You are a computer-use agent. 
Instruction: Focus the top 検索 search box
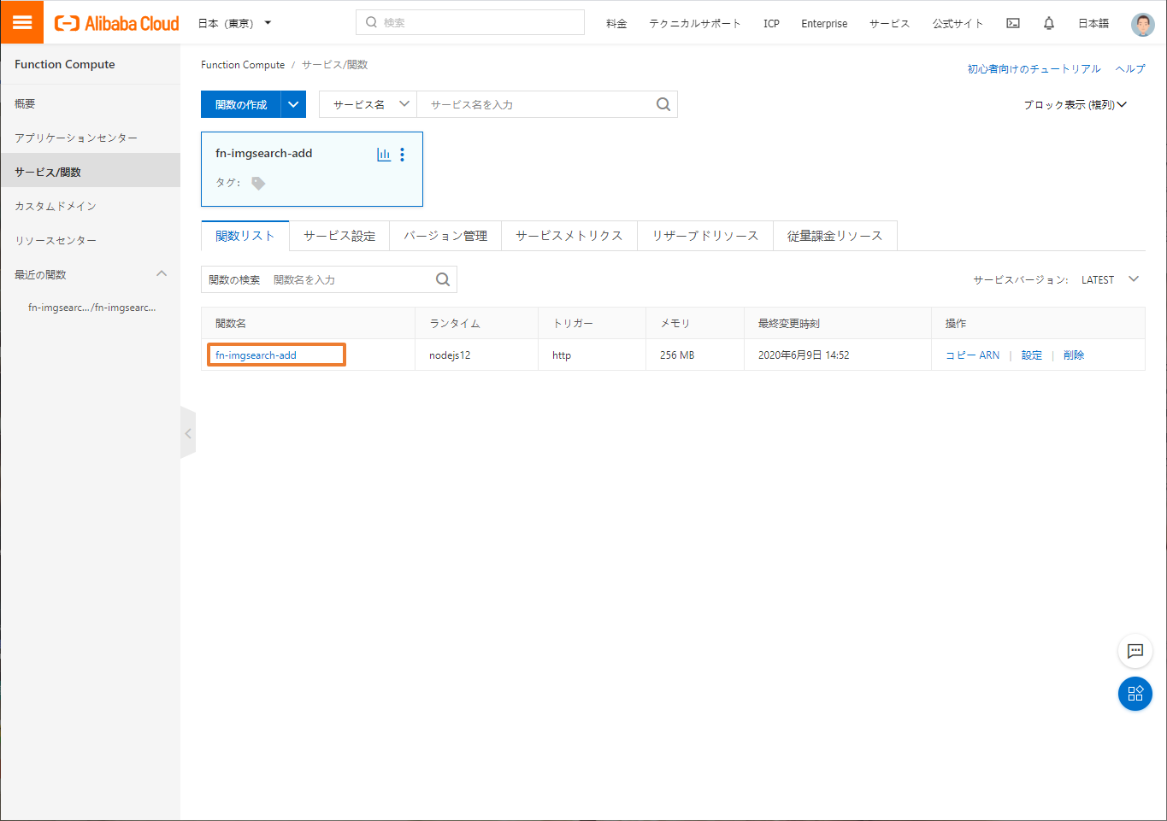coord(470,22)
